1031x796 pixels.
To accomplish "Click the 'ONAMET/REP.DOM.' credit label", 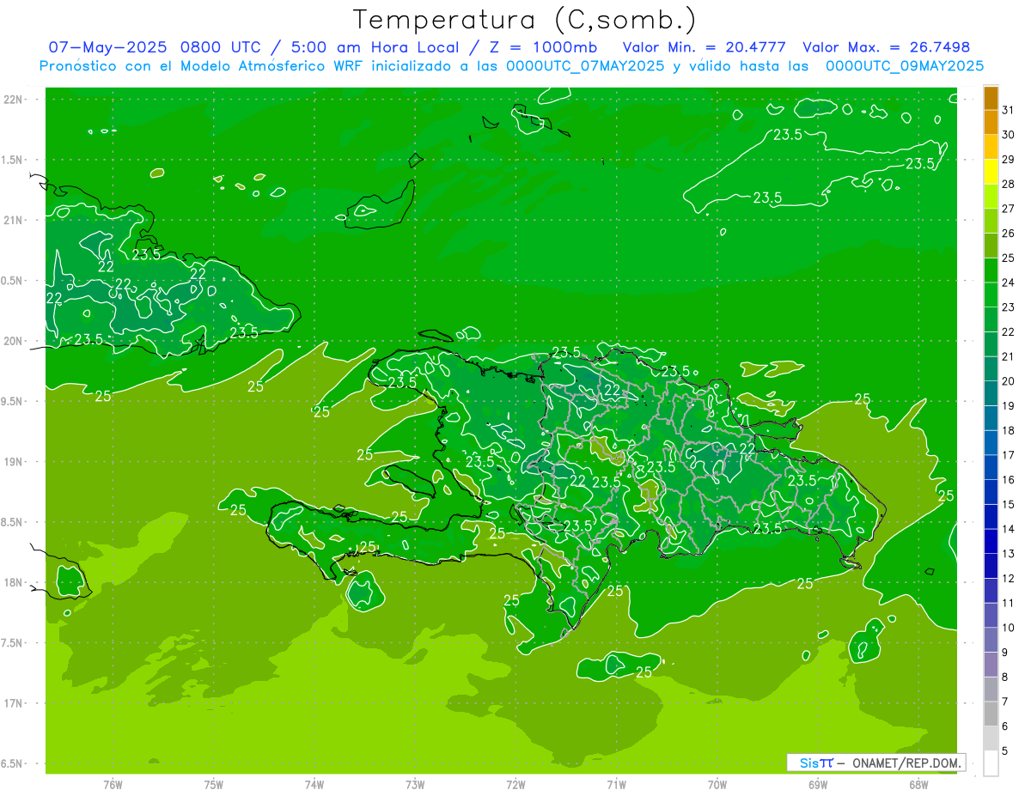I will tap(906, 763).
